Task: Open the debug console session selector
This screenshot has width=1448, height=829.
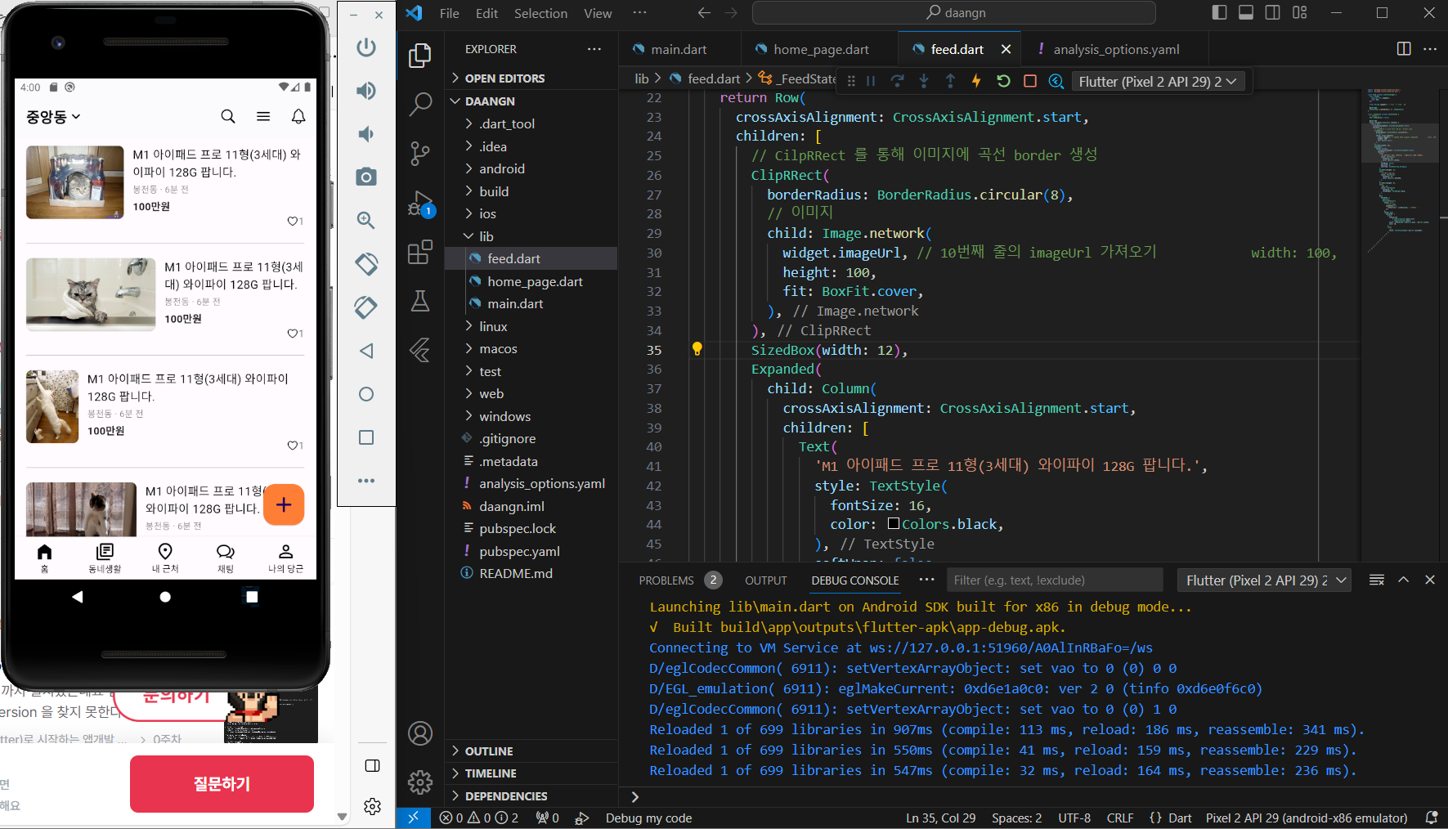Action: tap(1264, 580)
